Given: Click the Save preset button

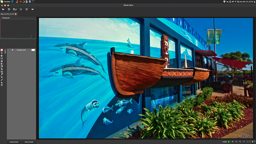Looking at the screenshot, I should point(29,142).
